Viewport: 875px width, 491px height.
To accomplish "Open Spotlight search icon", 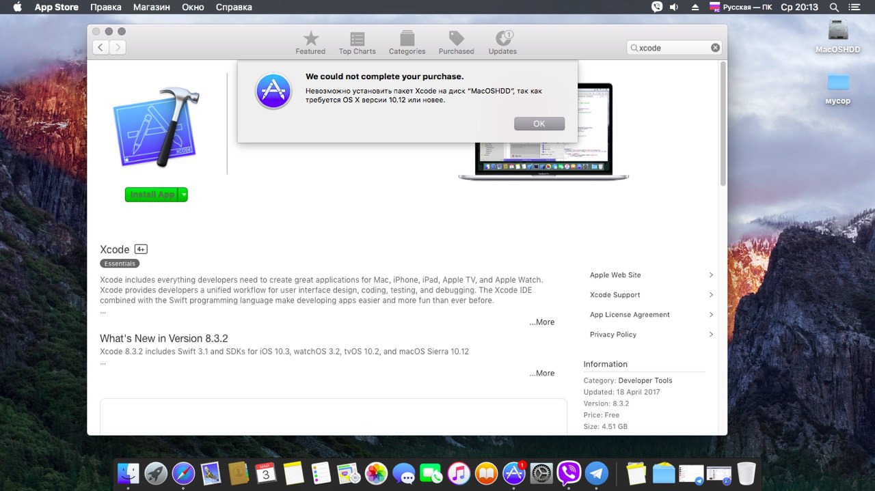I will coord(834,8).
